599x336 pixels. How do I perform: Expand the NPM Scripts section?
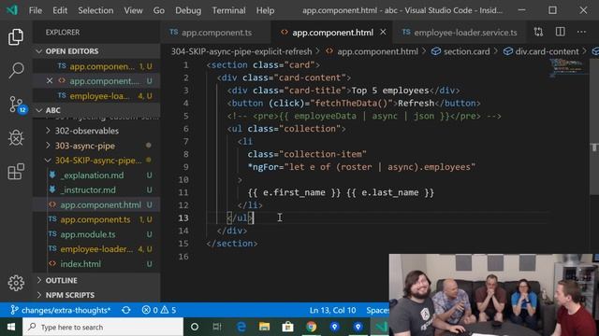pyautogui.click(x=96, y=295)
